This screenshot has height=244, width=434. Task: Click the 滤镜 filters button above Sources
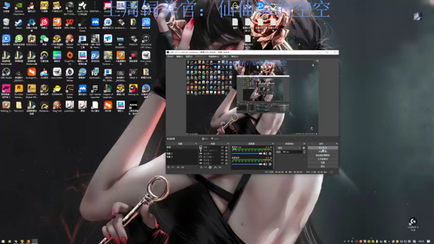pyautogui.click(x=215, y=139)
